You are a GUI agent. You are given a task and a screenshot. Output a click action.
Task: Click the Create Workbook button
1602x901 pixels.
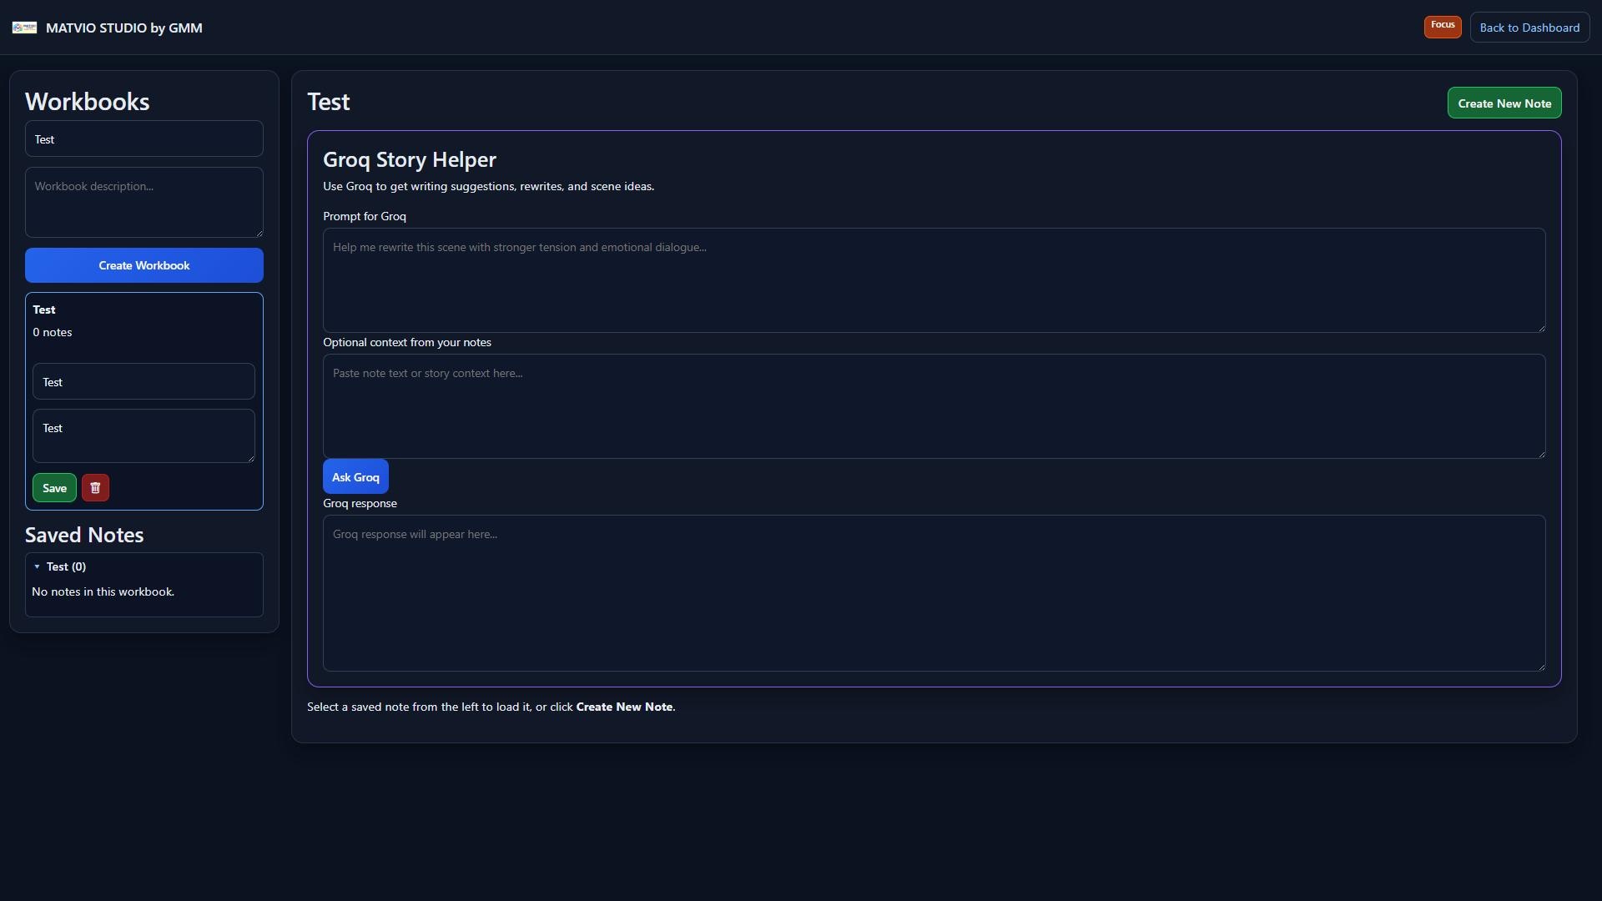pyautogui.click(x=144, y=265)
